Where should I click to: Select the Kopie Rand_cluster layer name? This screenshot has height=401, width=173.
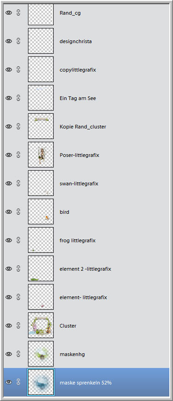pos(83,127)
